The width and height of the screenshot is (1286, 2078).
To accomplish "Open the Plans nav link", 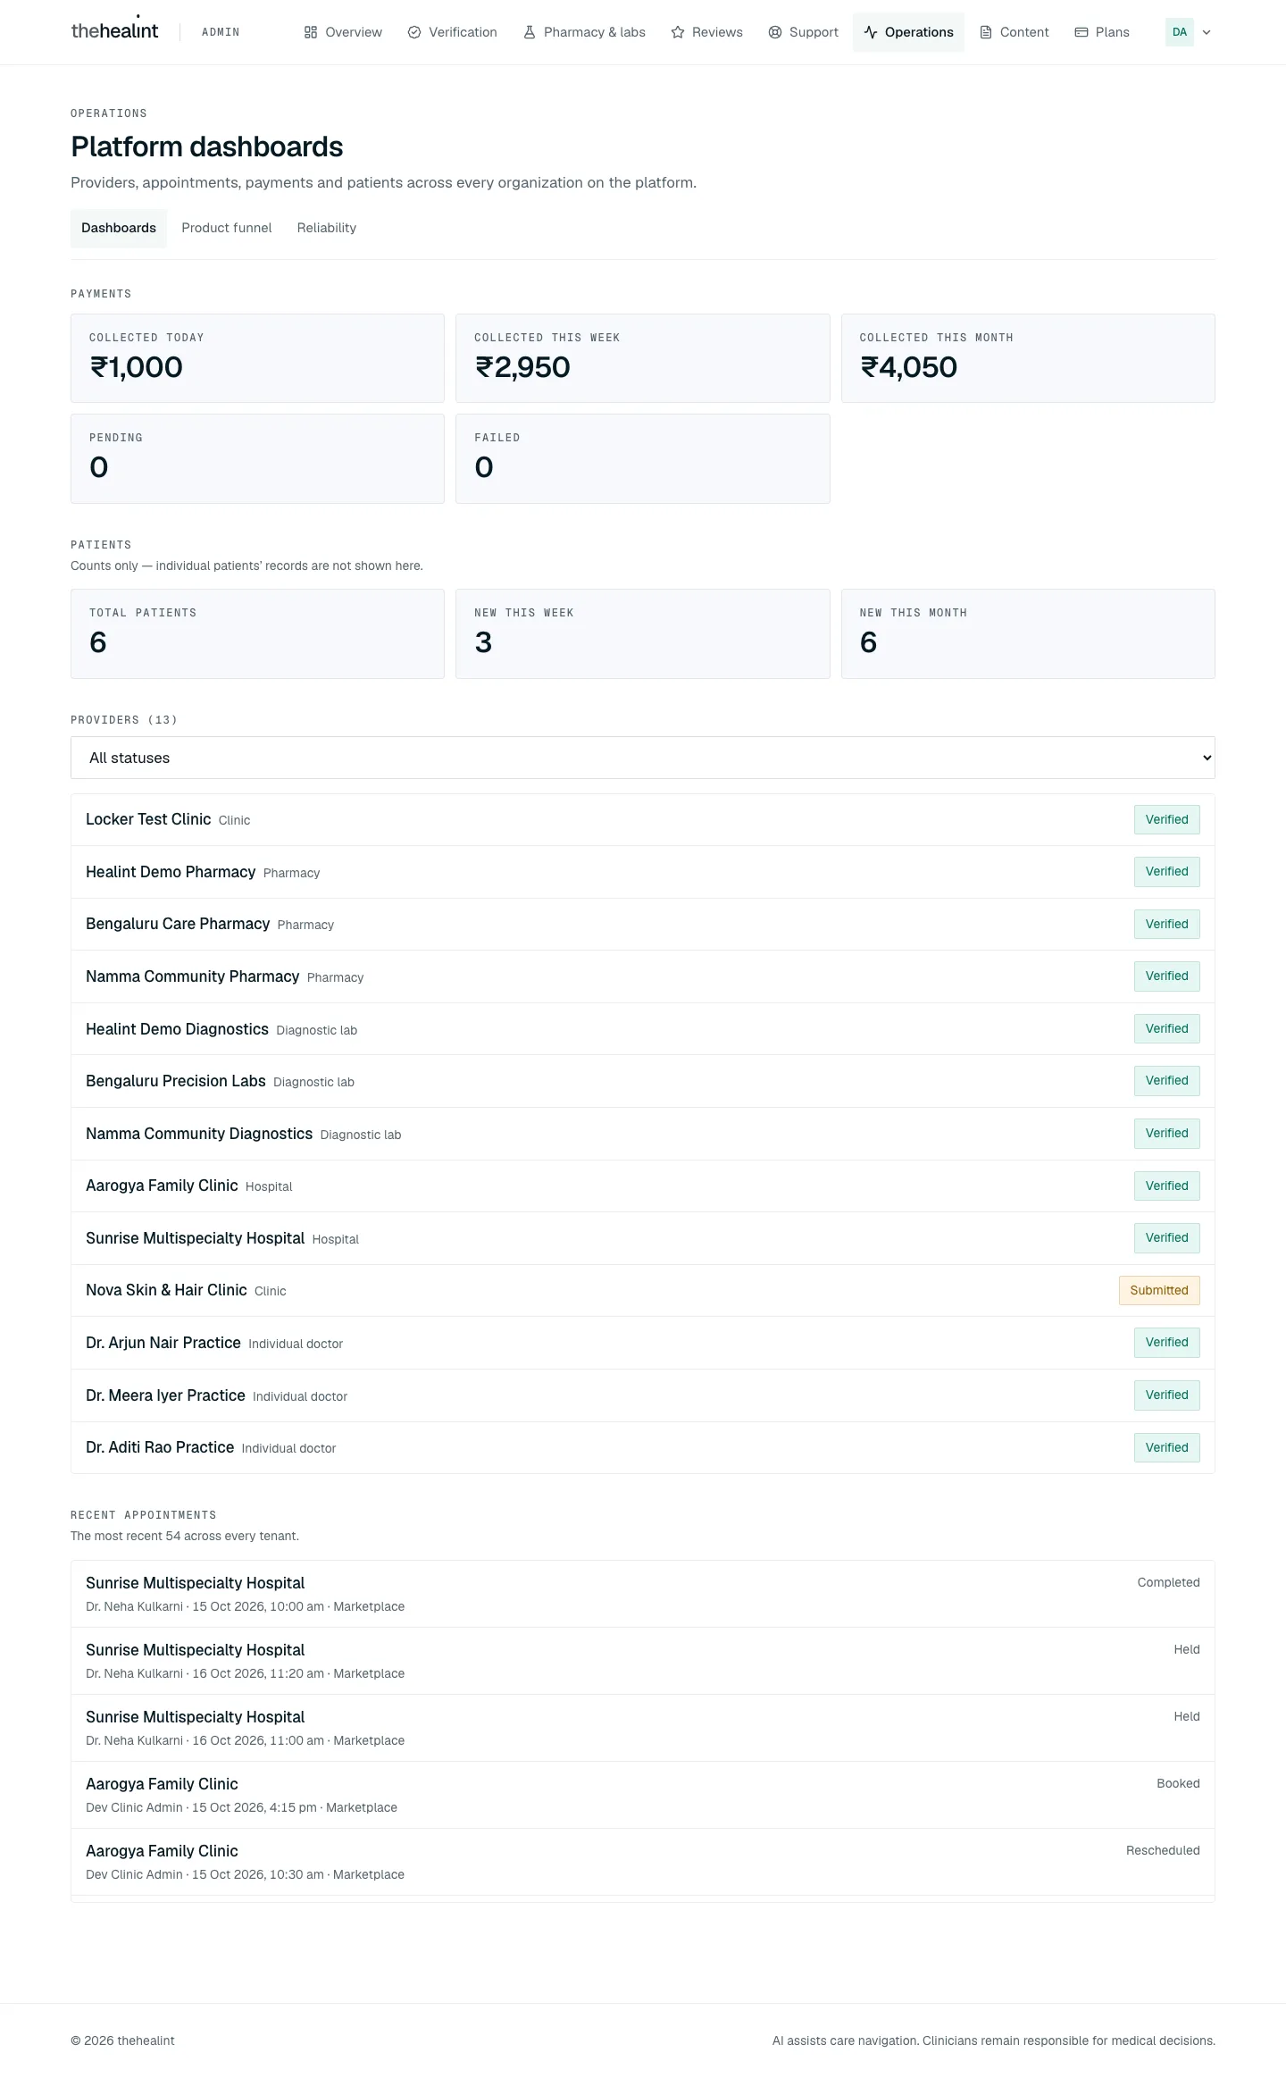I will [1102, 32].
